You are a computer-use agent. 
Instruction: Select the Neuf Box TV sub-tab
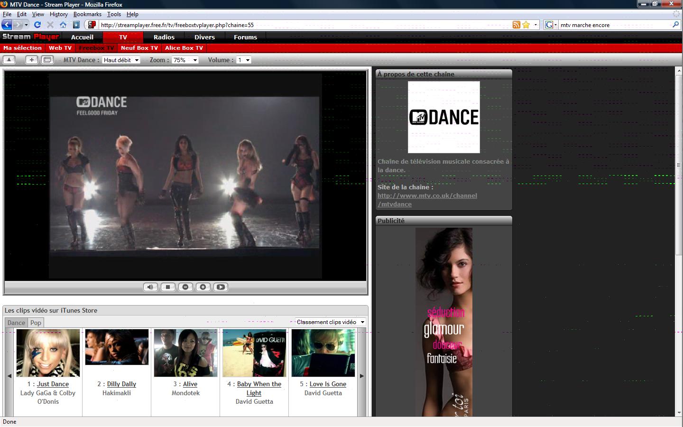tap(139, 48)
